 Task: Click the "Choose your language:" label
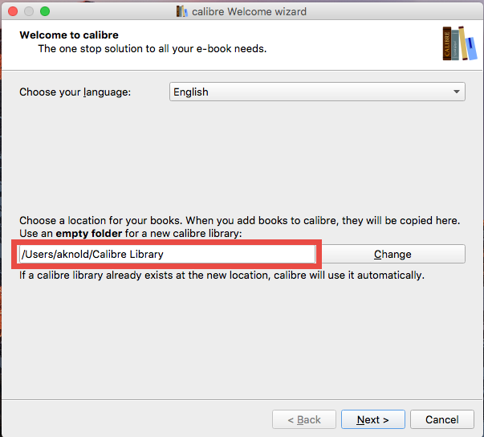click(75, 92)
